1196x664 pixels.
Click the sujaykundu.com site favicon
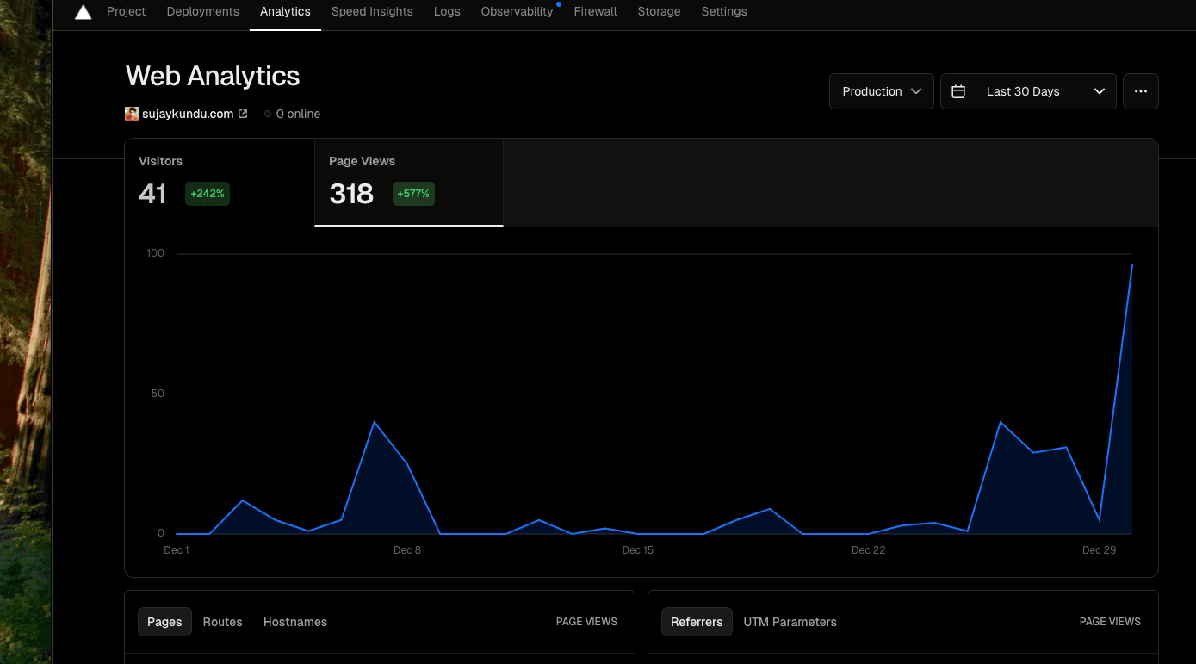point(131,113)
